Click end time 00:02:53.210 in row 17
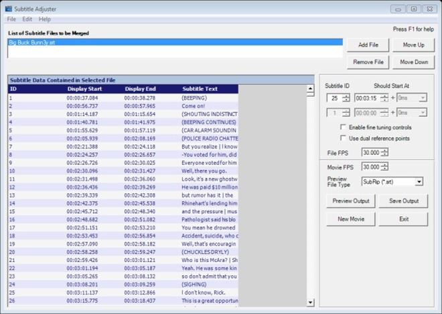The height and width of the screenshot is (314, 442). click(140, 228)
